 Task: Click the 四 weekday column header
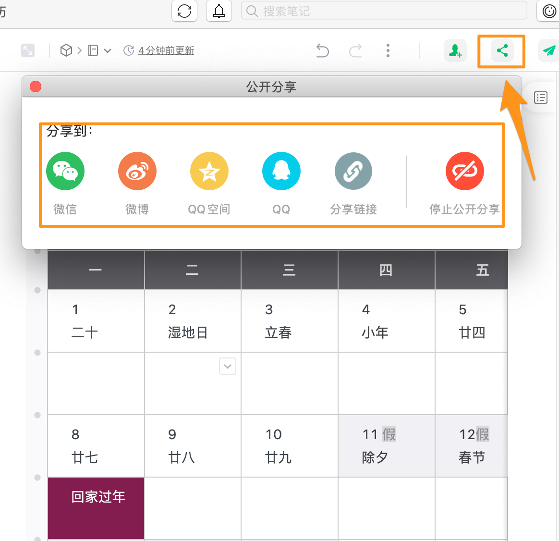pyautogui.click(x=387, y=270)
